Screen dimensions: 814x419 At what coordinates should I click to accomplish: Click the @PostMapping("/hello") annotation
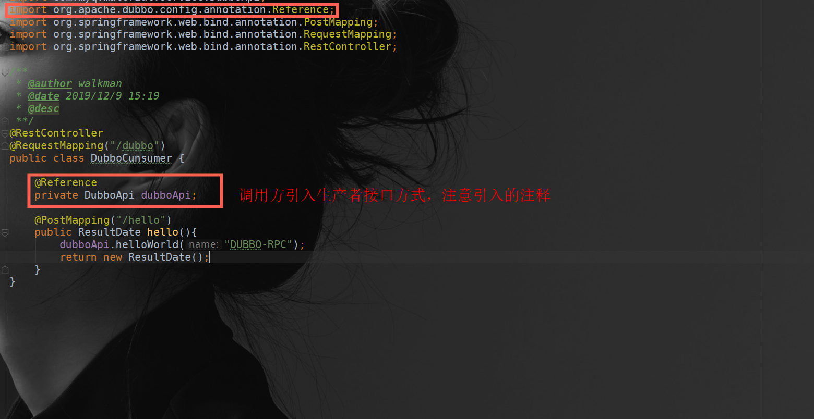click(103, 220)
